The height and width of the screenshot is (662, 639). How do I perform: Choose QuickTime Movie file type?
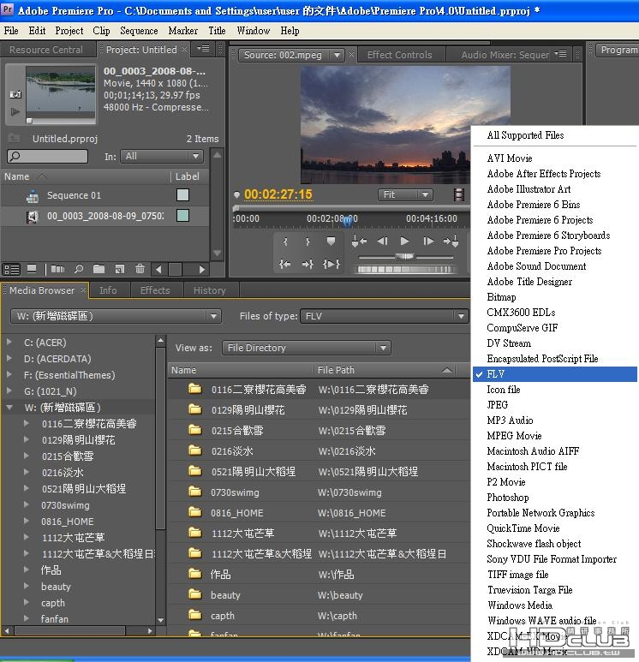click(523, 528)
